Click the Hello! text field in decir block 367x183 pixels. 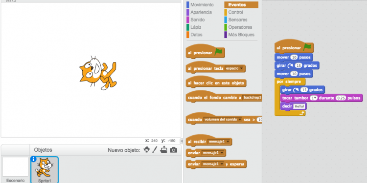[x=299, y=106]
